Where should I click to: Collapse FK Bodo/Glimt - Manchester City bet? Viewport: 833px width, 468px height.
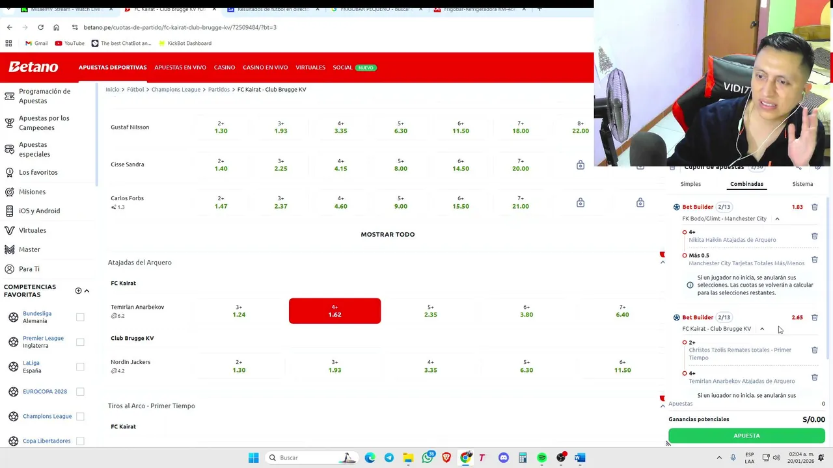(x=777, y=218)
